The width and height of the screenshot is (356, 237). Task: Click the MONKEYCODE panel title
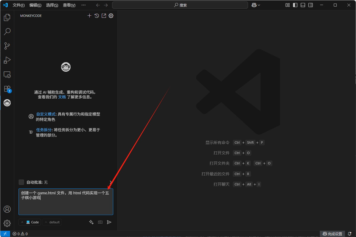pos(31,16)
